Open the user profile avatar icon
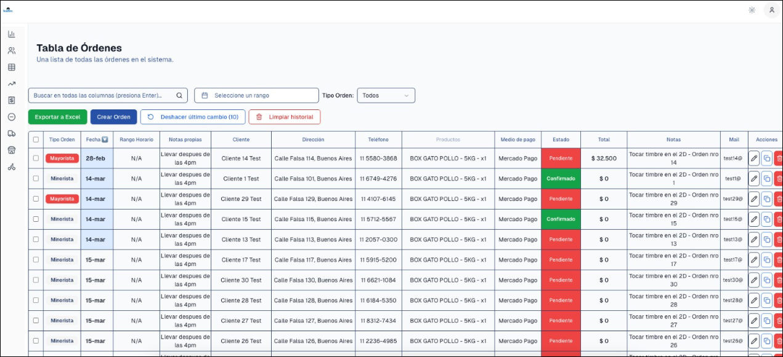 [x=771, y=10]
